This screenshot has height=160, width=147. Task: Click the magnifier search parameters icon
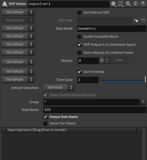pyautogui.click(x=128, y=4)
